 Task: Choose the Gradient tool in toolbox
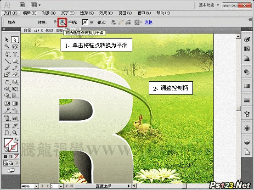click(15, 103)
